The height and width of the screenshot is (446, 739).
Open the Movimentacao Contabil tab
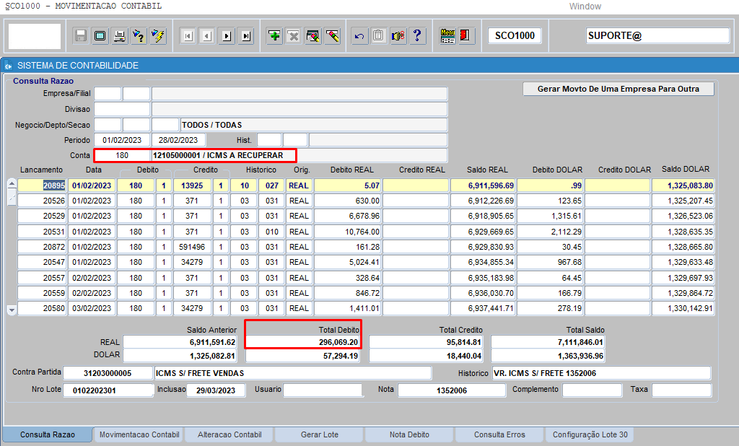coord(139,434)
